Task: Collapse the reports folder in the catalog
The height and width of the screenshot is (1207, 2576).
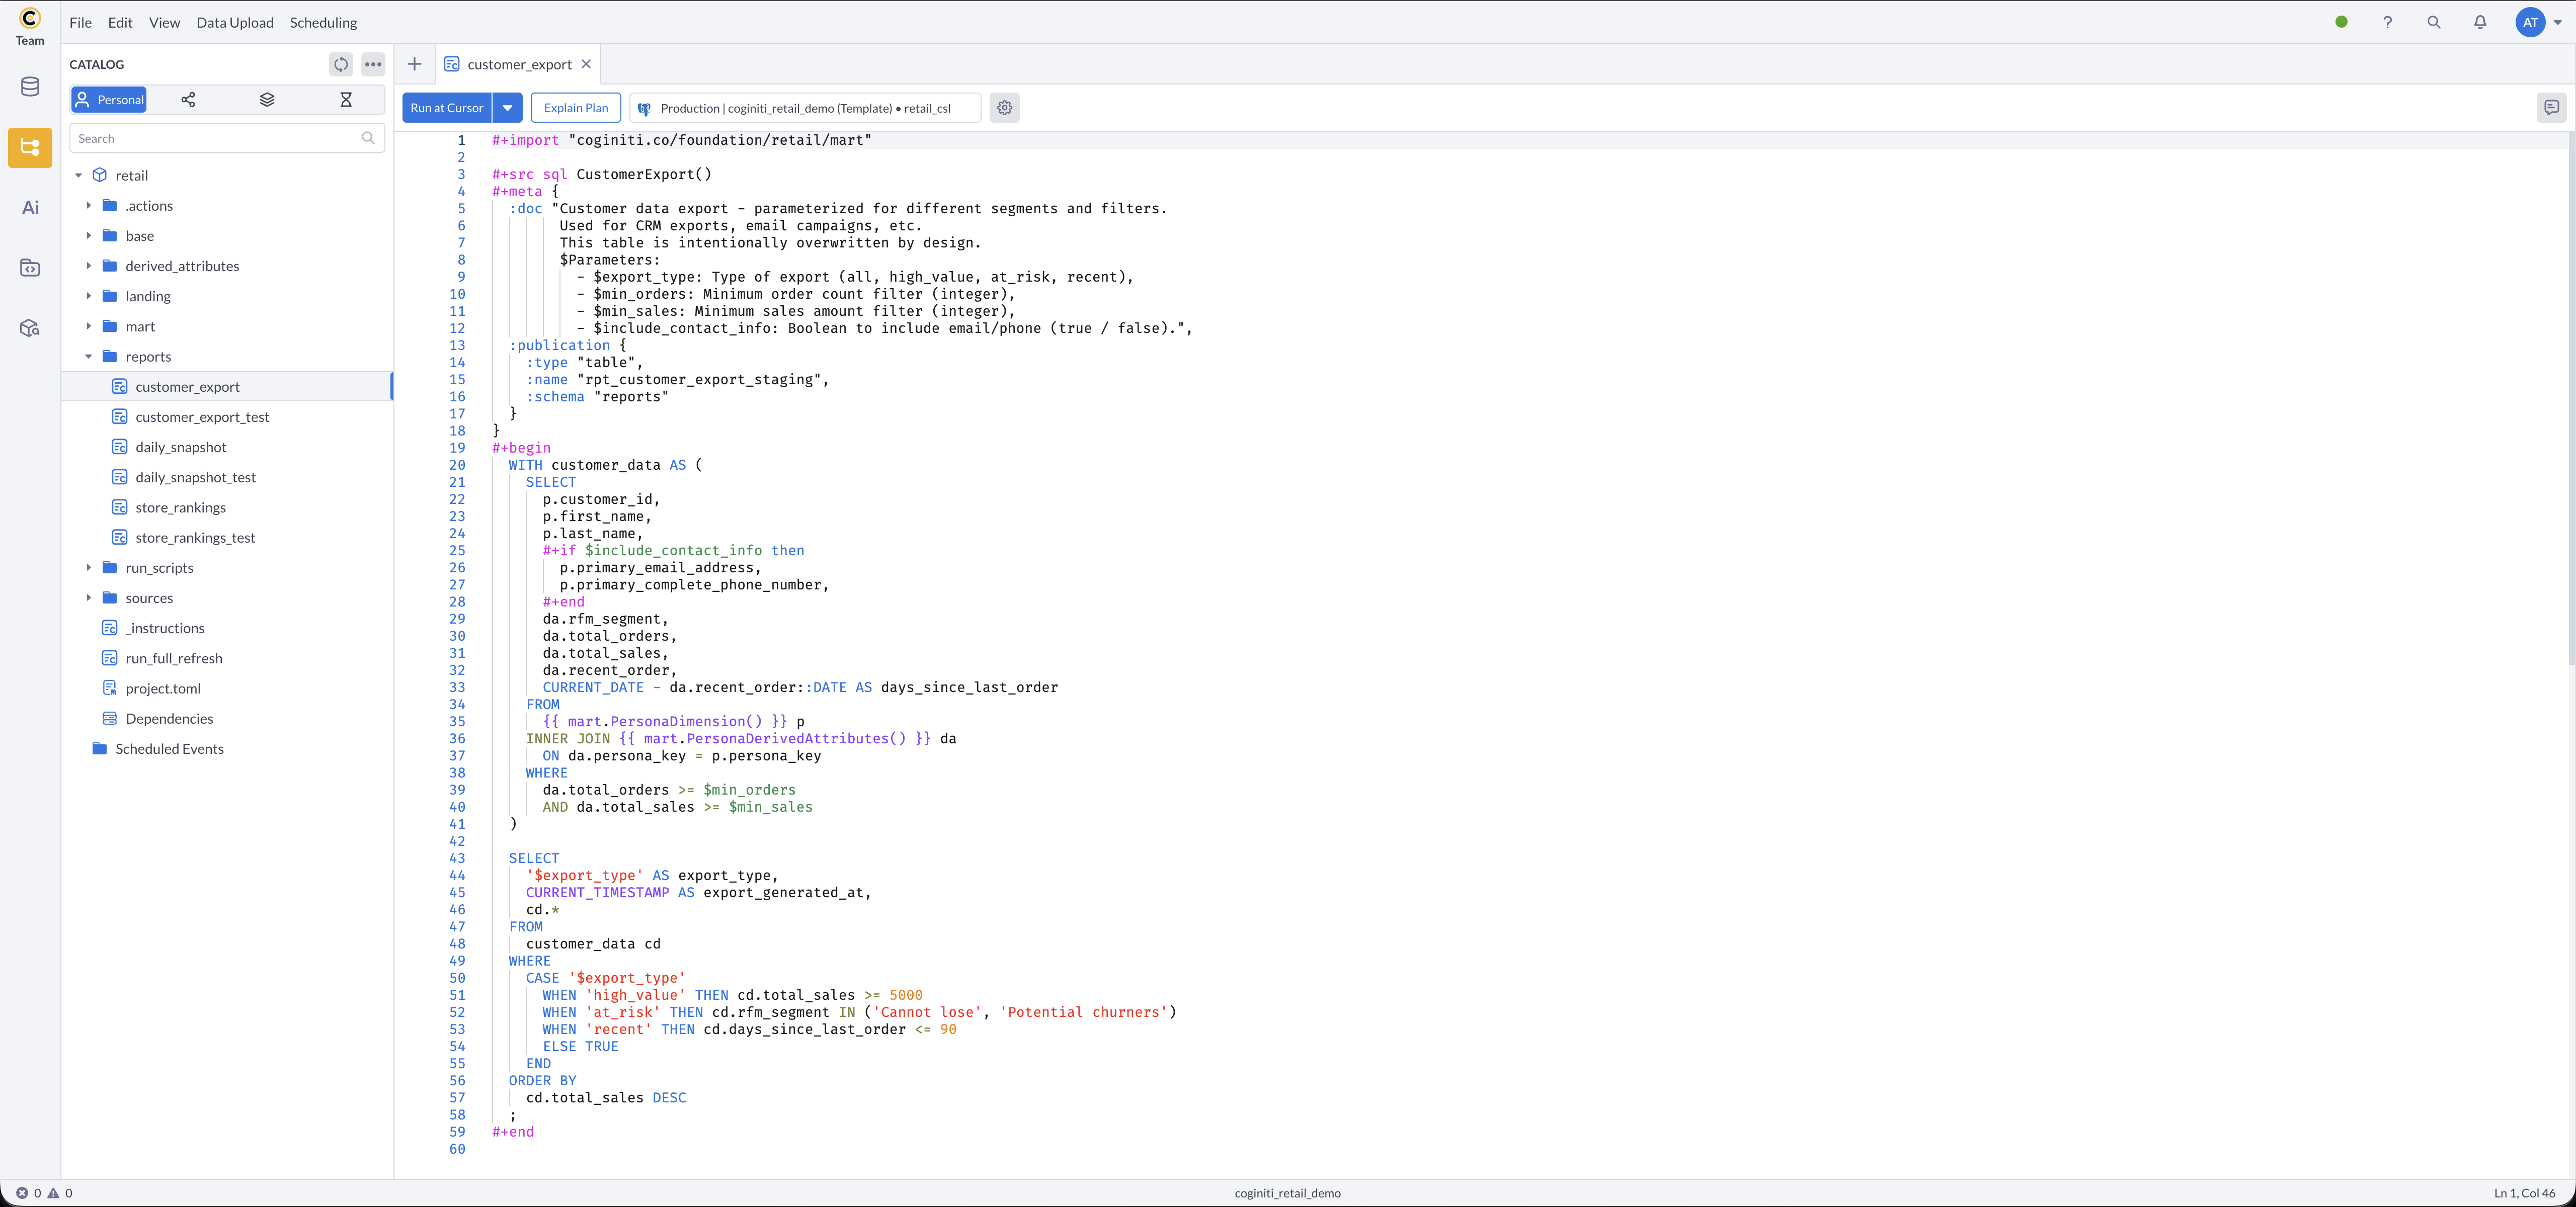Action: click(88, 356)
